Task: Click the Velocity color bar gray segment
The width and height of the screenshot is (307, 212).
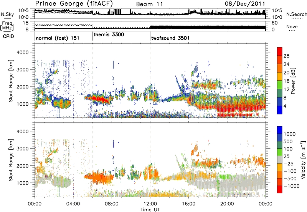Action: [x=280, y=160]
